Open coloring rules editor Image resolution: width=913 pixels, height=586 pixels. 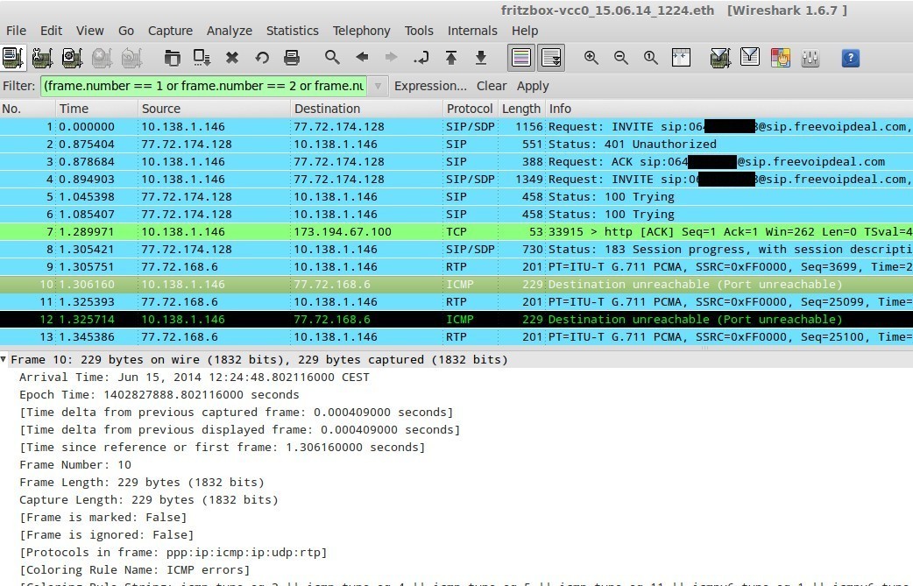coord(780,58)
